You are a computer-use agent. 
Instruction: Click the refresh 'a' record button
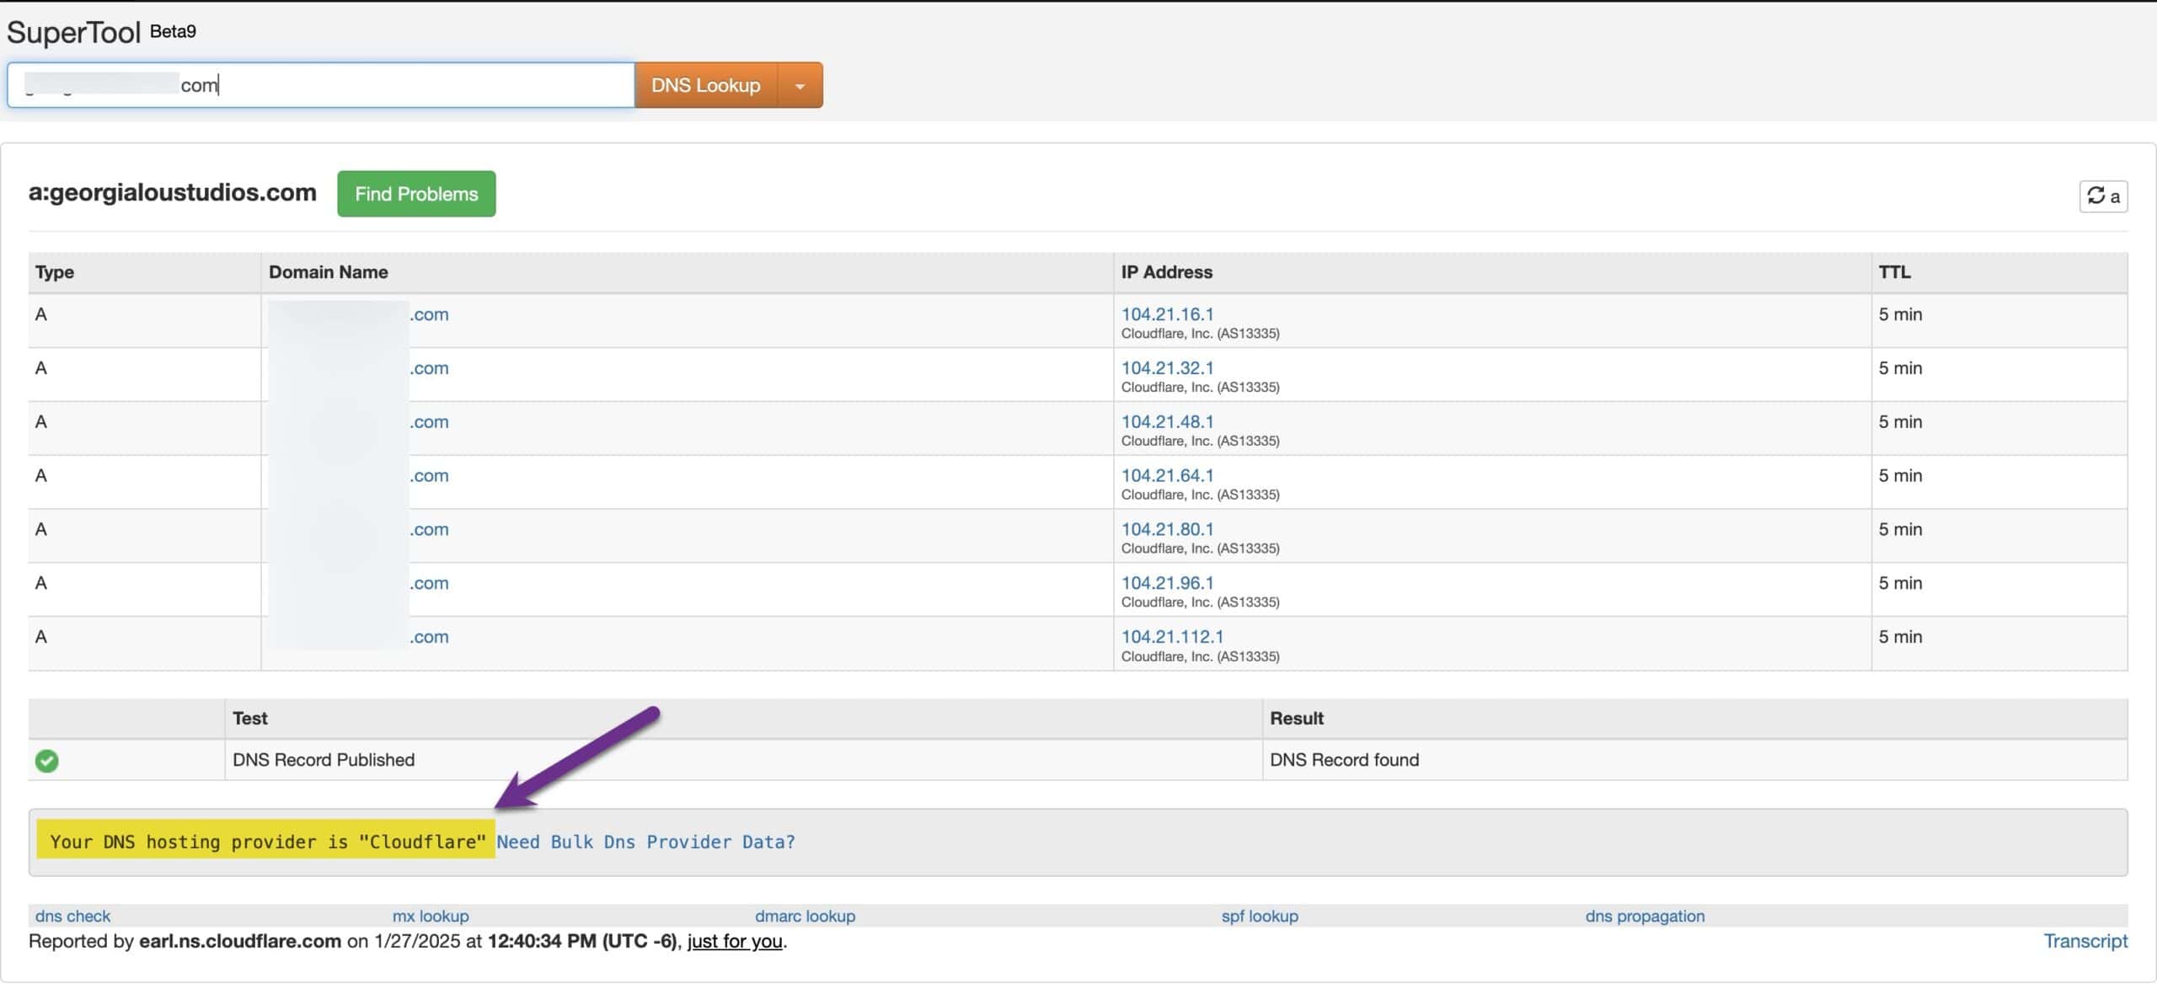coord(2103,196)
